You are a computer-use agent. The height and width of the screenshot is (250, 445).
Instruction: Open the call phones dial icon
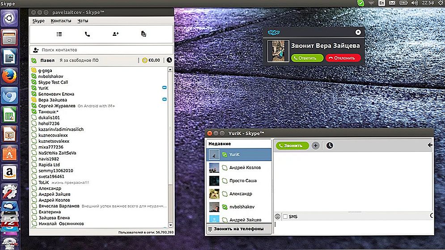click(x=87, y=34)
